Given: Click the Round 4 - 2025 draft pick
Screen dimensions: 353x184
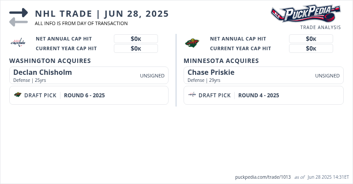Looking at the screenshot, I should coord(259,95).
